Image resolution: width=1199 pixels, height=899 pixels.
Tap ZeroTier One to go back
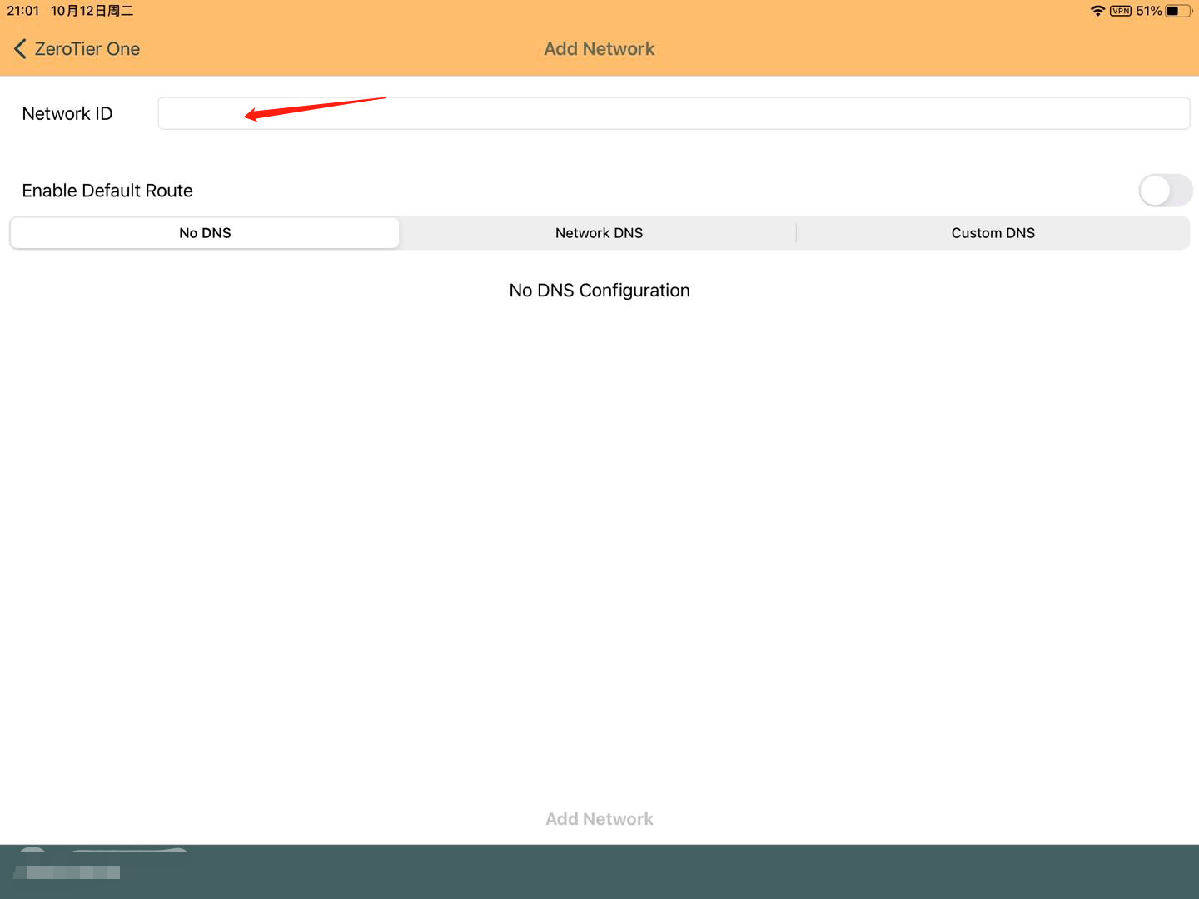click(x=87, y=48)
